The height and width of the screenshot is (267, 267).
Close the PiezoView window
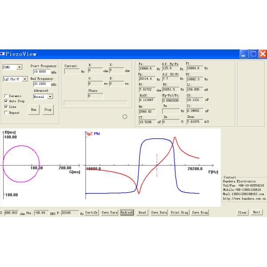pos(262,54)
